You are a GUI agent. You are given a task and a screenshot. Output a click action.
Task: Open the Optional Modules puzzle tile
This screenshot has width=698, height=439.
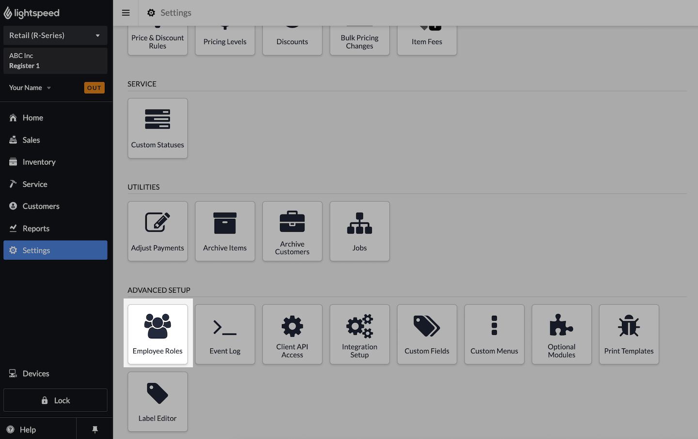click(x=561, y=334)
